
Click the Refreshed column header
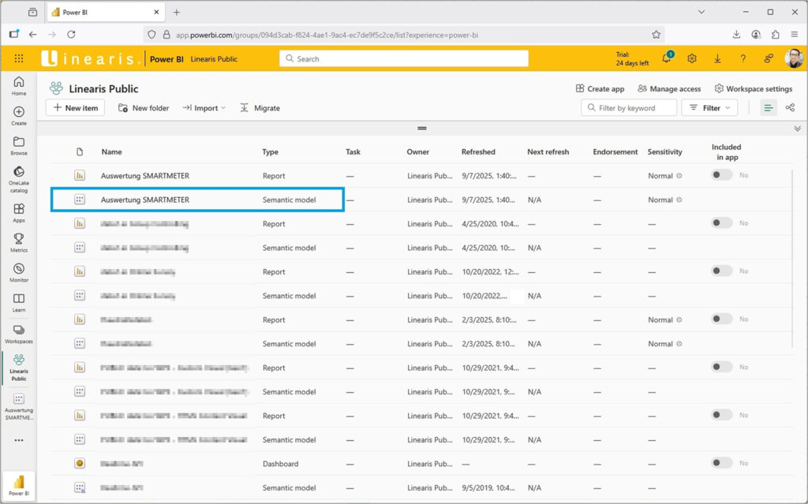478,151
